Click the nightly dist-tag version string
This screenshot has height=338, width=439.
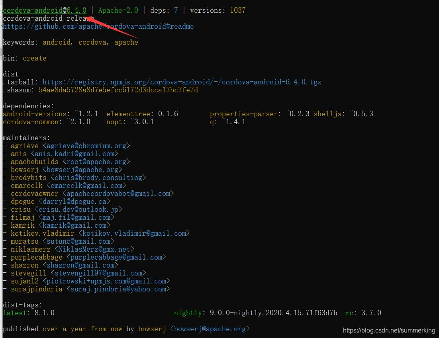coord(274,313)
